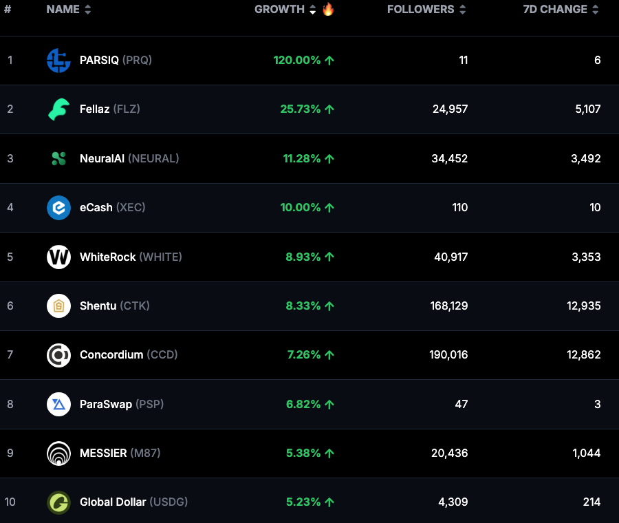Click the NAME column header text
Image resolution: width=619 pixels, height=523 pixels.
63,9
